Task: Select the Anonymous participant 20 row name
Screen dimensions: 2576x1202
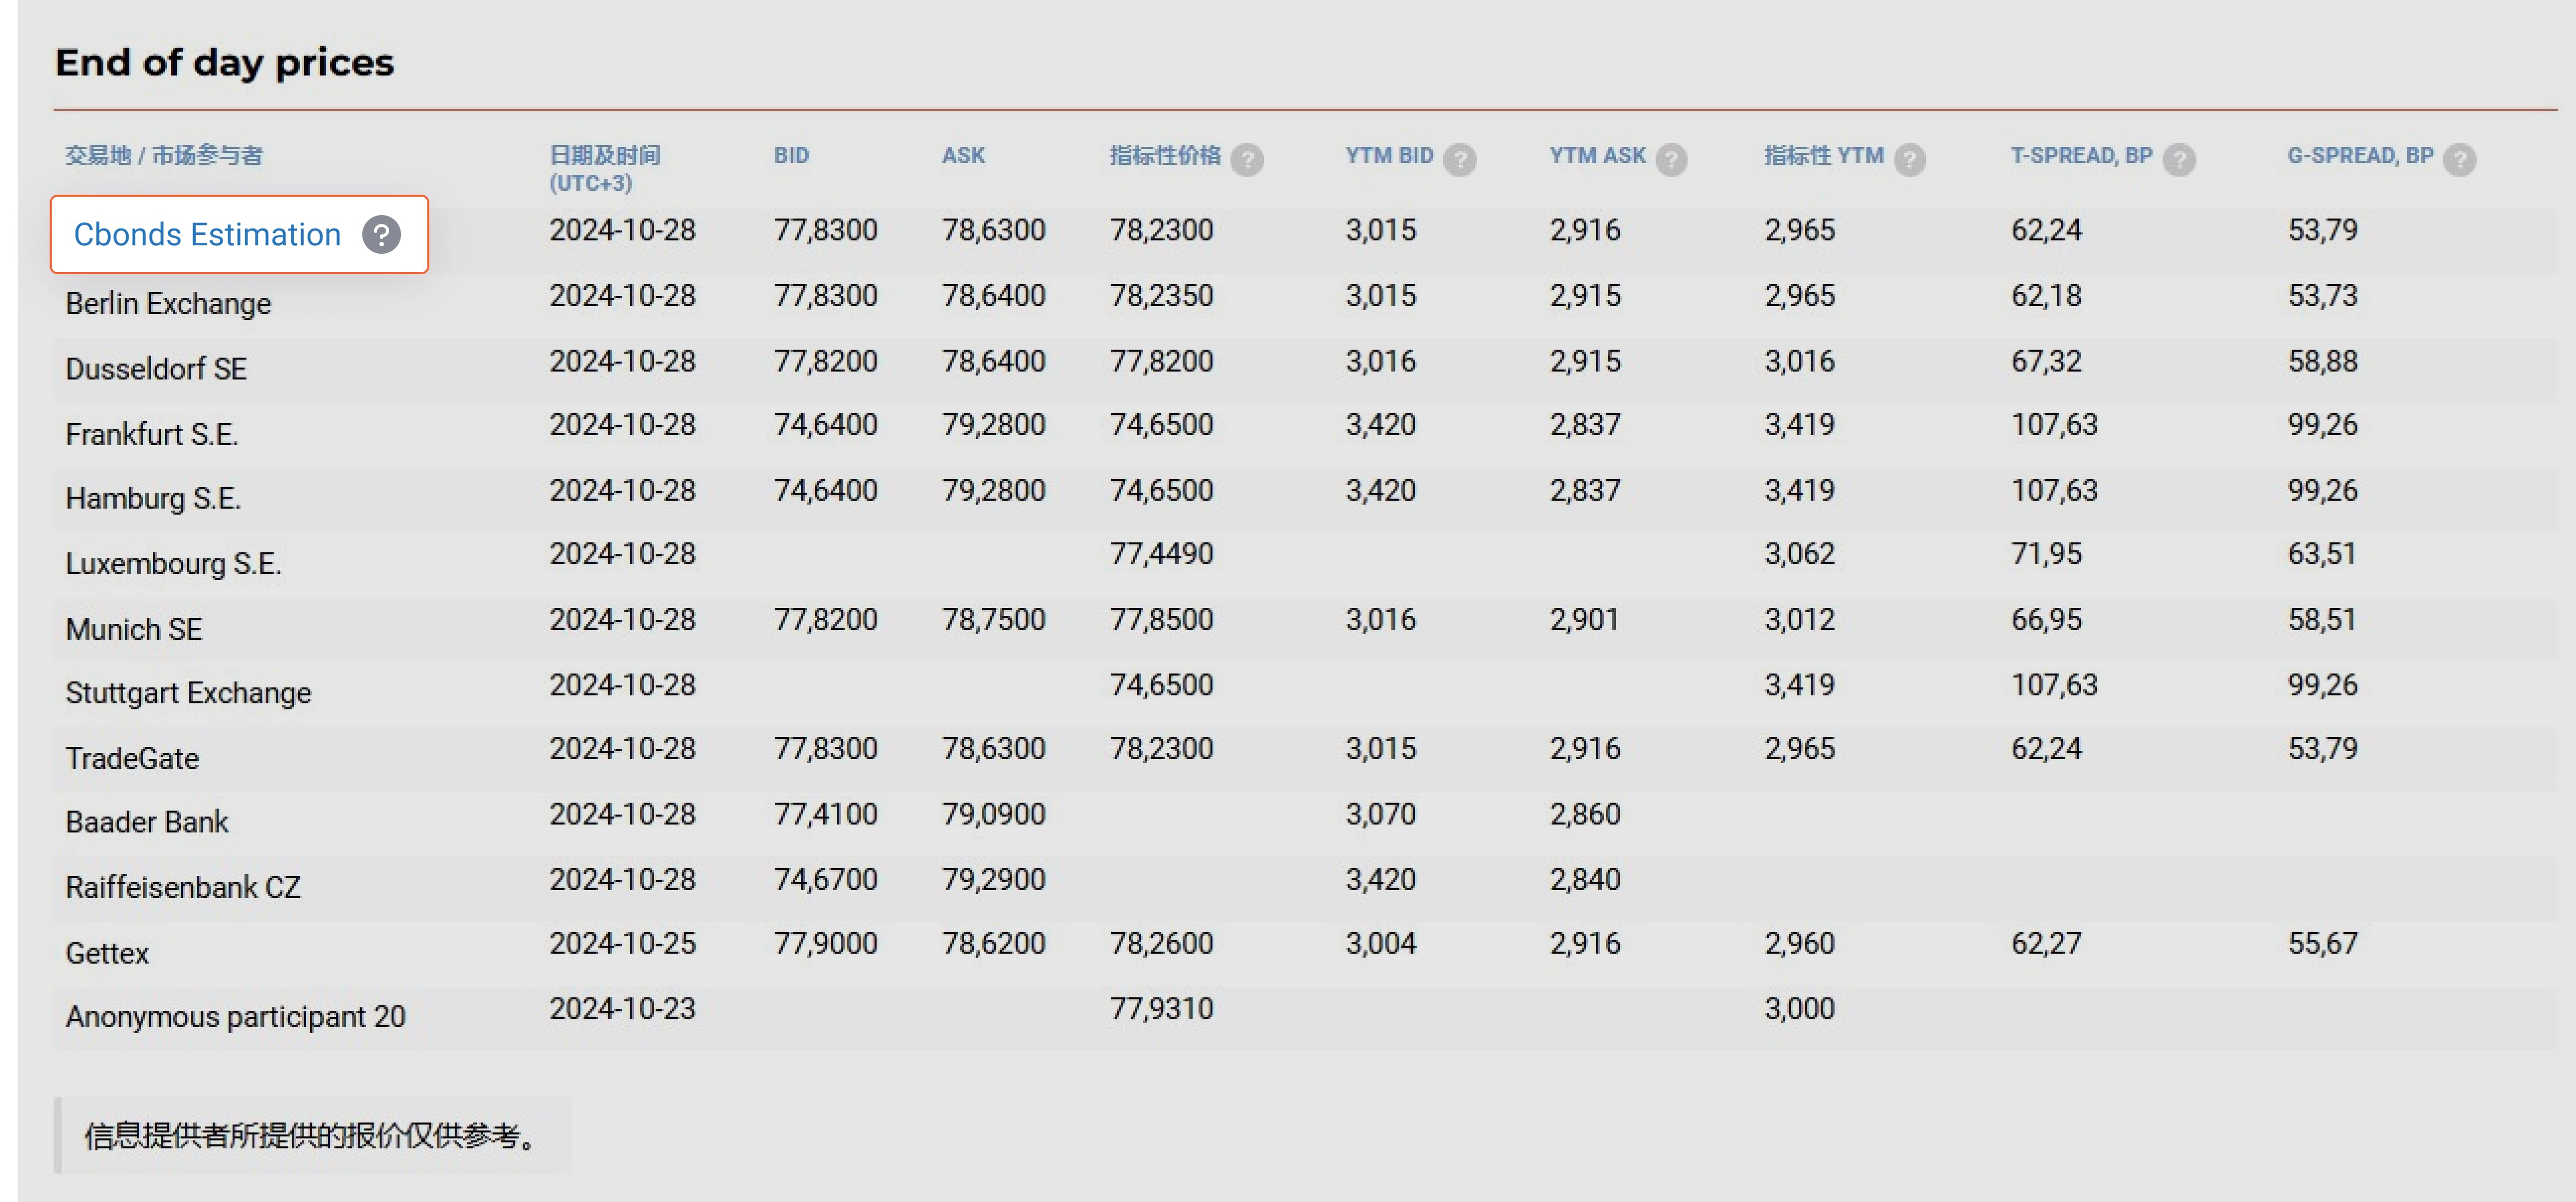Action: (x=235, y=1017)
